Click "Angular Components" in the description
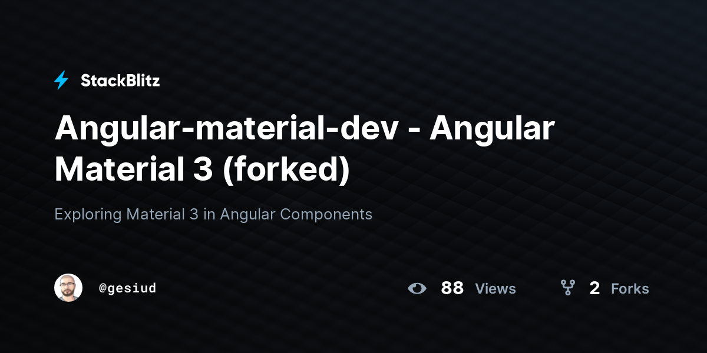 [296, 215]
